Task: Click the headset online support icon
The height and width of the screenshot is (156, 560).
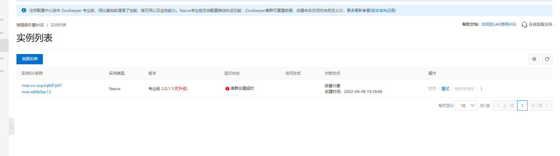Action: coord(525,25)
